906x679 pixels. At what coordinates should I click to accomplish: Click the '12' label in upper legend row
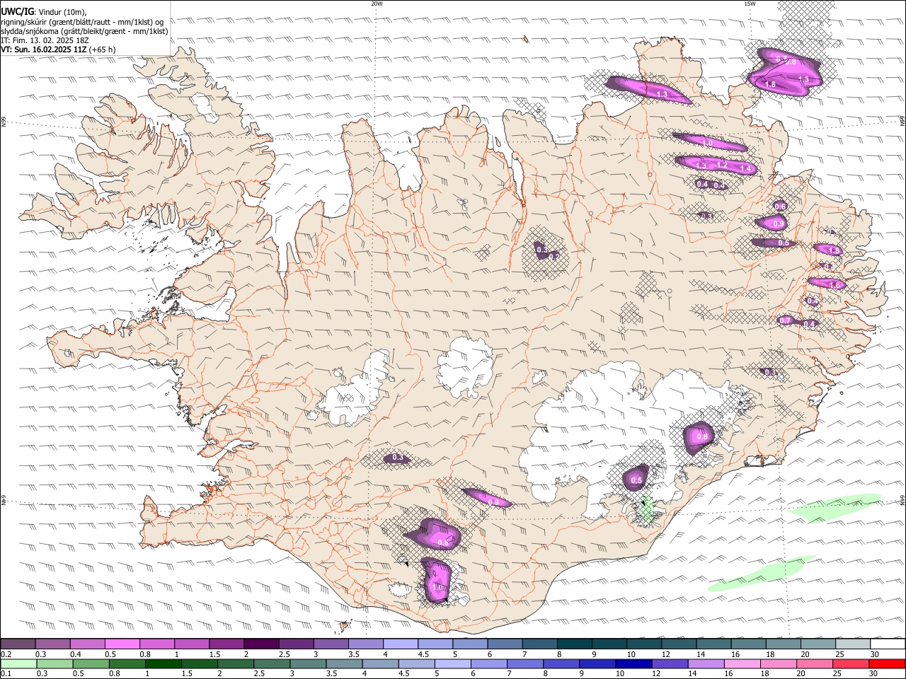point(666,654)
